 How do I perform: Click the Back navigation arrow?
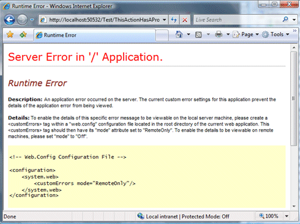tap(9, 20)
